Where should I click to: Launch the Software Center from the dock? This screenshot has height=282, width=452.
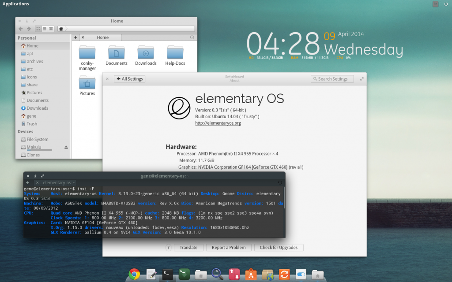250,274
